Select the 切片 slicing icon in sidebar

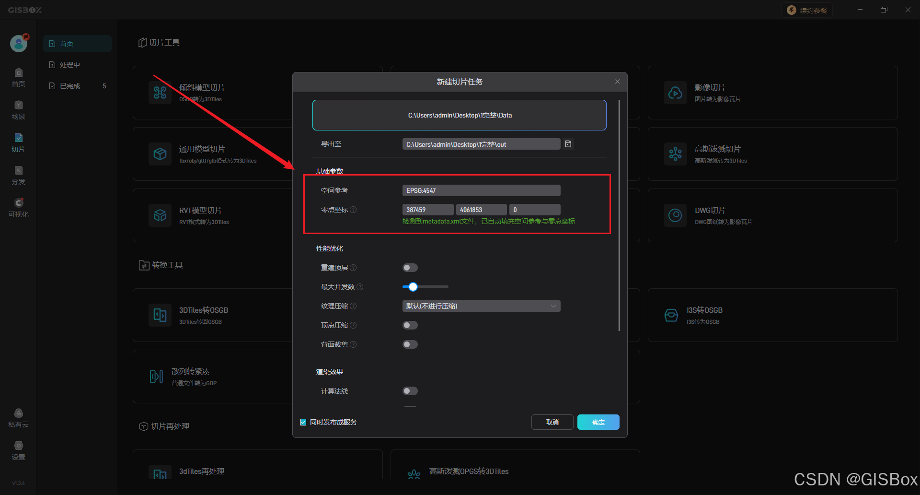[18, 138]
